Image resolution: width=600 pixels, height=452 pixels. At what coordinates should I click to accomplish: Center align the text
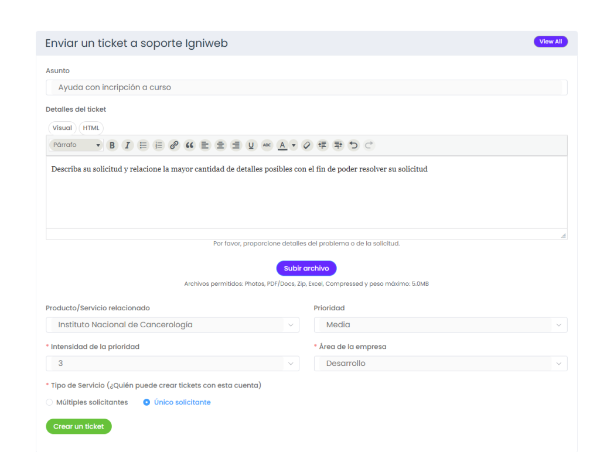220,145
